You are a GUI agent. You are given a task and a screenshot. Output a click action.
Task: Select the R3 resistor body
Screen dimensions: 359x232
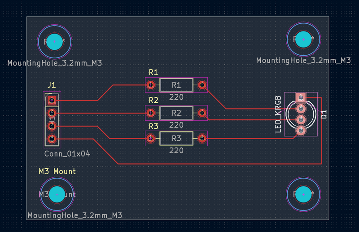[x=176, y=138]
